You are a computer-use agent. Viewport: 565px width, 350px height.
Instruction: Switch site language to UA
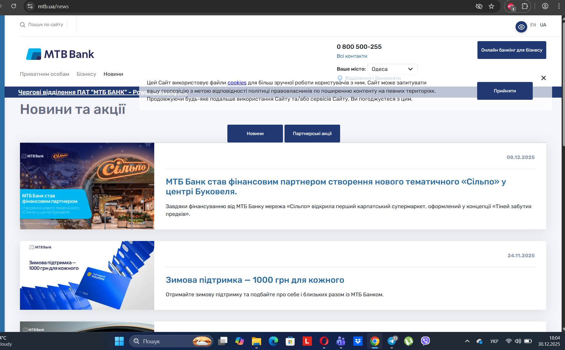pyautogui.click(x=543, y=25)
